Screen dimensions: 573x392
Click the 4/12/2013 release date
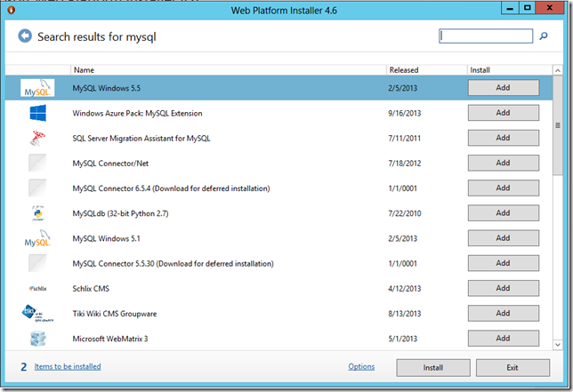405,289
